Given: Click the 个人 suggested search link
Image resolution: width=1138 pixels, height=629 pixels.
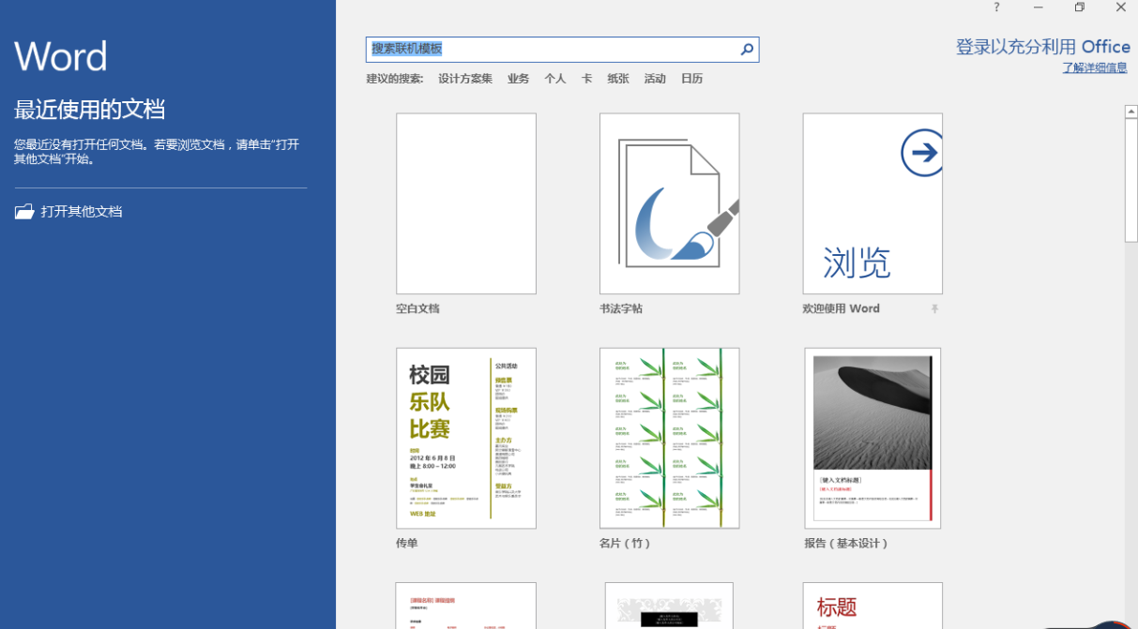Looking at the screenshot, I should [x=555, y=79].
